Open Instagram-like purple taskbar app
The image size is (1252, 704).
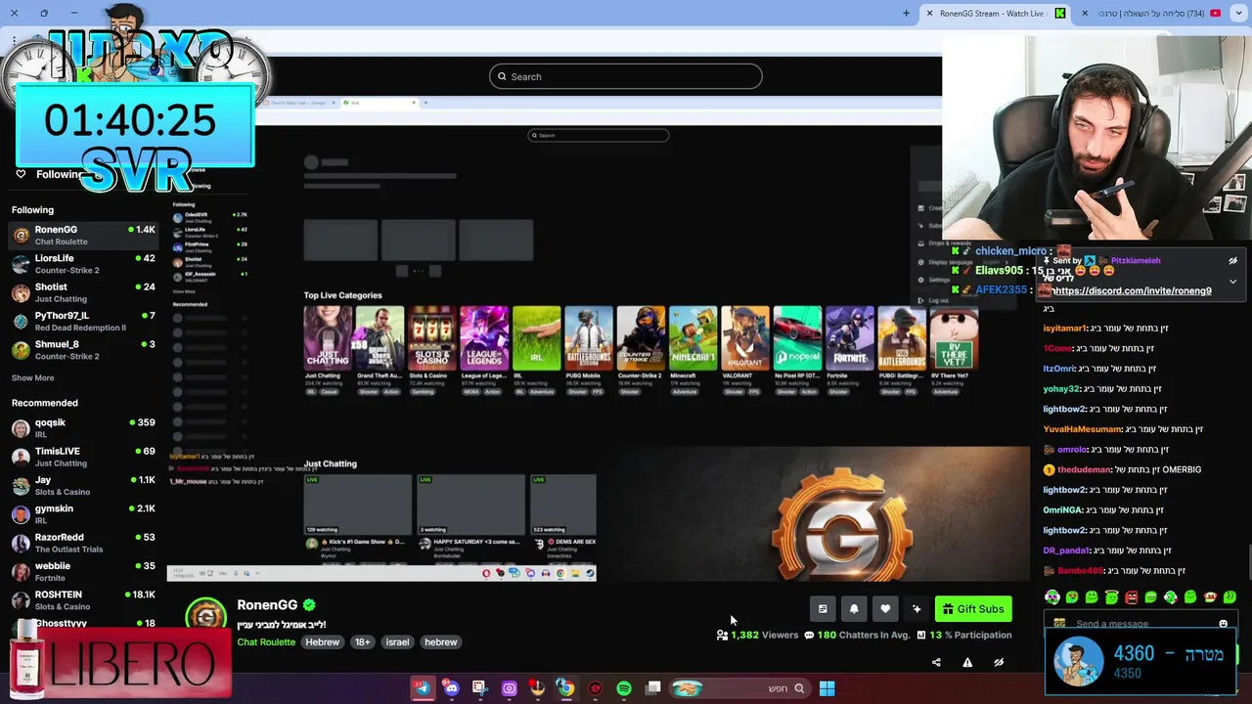click(x=509, y=688)
